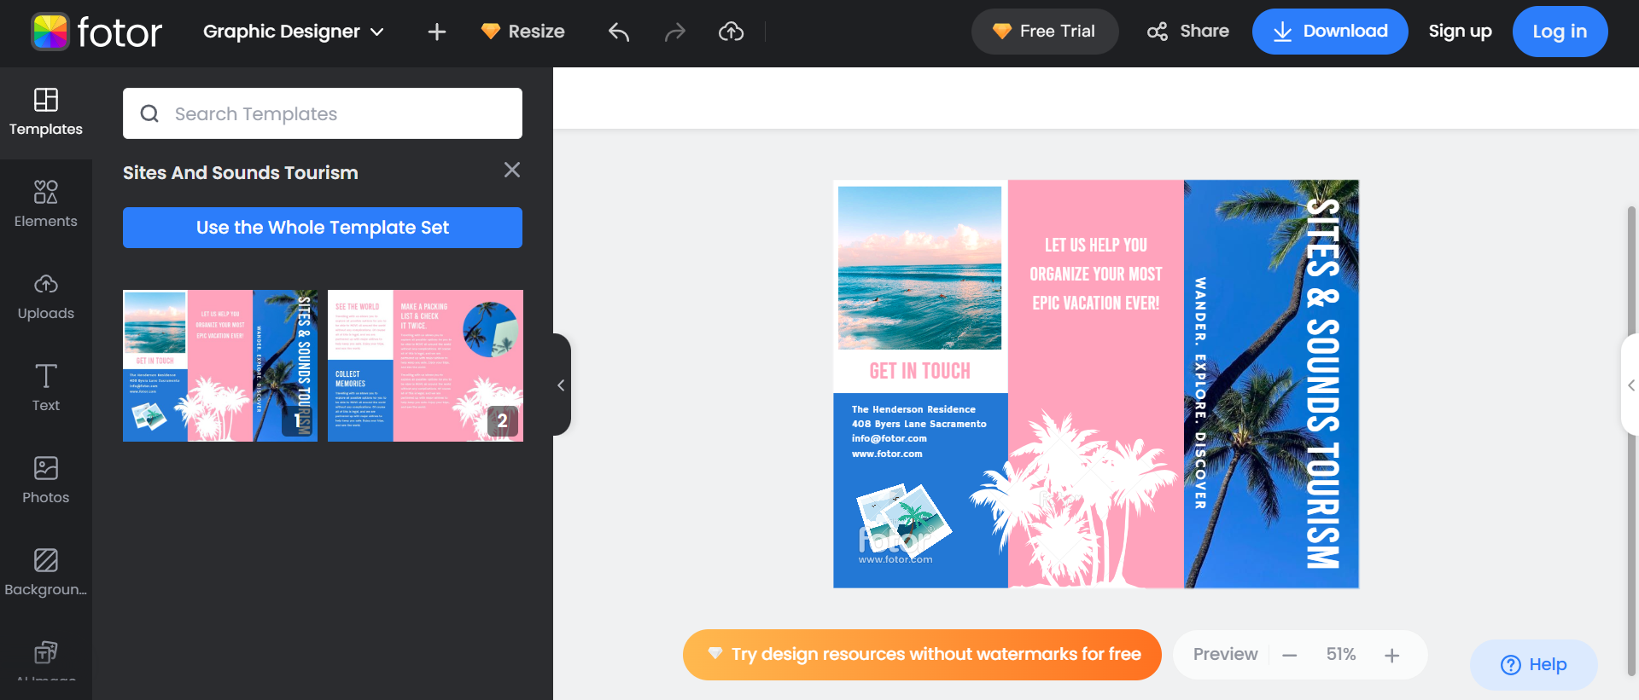Open the Graphic Designer dropdown
This screenshot has height=700, width=1639.
point(294,32)
